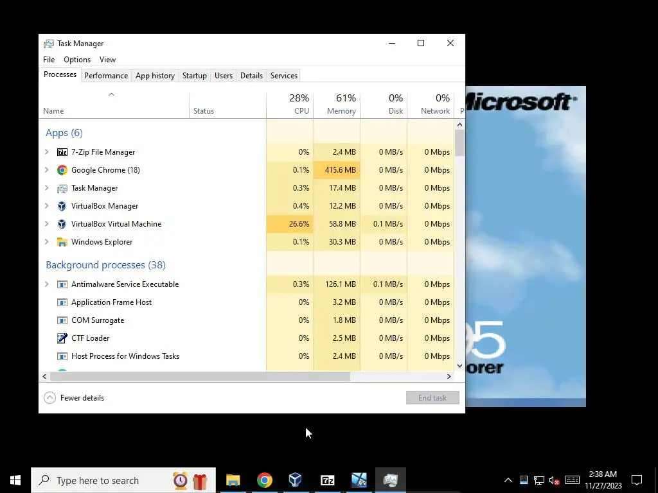
Task: Click the network tray icon
Action: pyautogui.click(x=539, y=480)
